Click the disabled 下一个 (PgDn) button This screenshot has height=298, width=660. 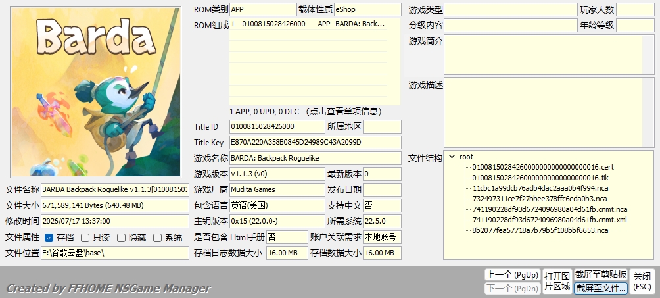point(512,288)
